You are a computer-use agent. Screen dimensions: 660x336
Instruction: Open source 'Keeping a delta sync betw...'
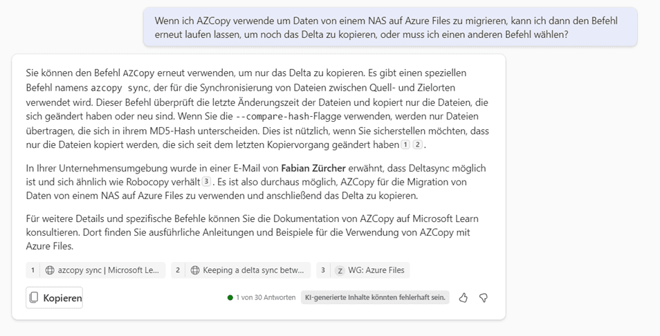point(241,270)
